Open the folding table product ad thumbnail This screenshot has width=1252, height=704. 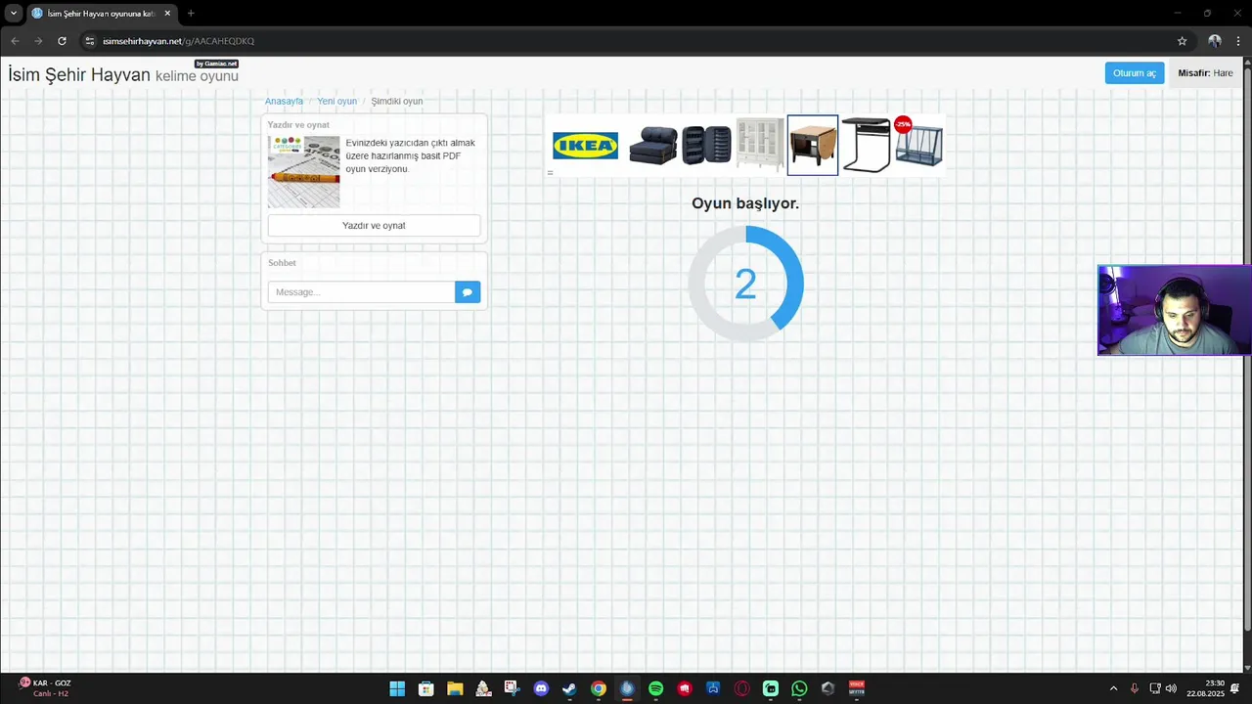813,146
